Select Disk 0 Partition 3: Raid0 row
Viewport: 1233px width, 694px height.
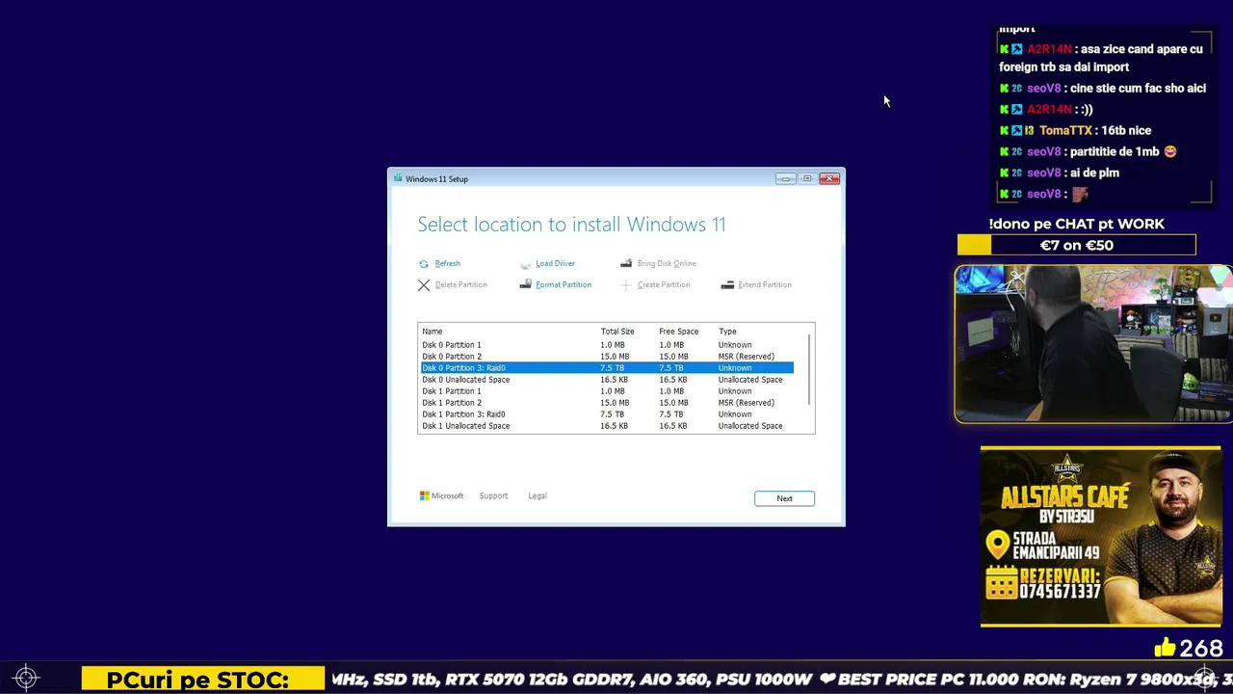point(607,368)
